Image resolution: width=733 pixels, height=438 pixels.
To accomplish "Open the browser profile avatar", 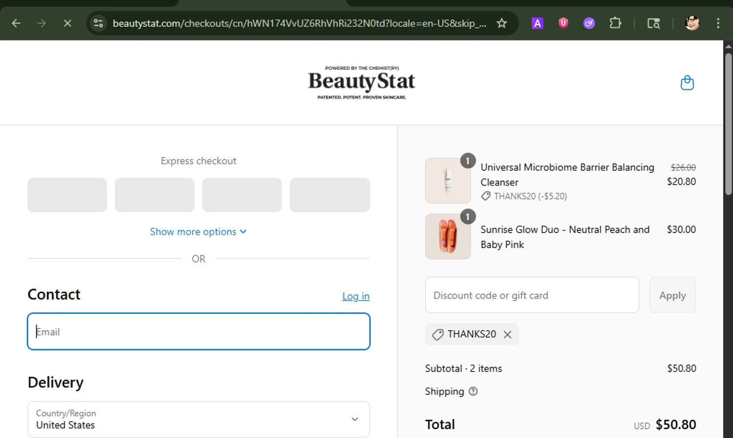I will 692,23.
